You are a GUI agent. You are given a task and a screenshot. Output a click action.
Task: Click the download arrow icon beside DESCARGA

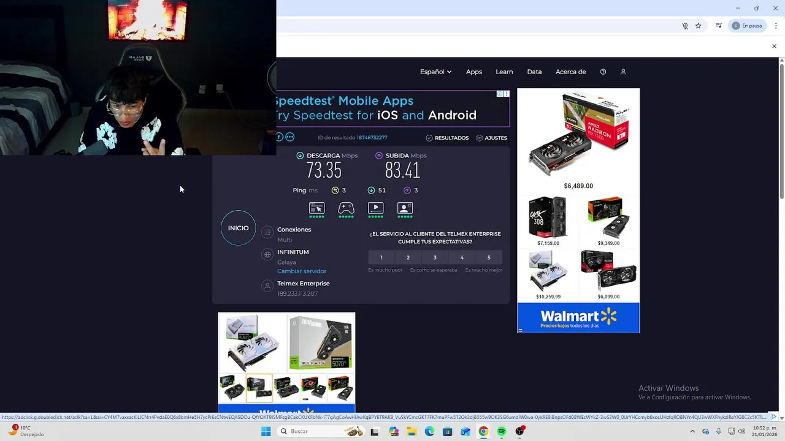pyautogui.click(x=300, y=156)
